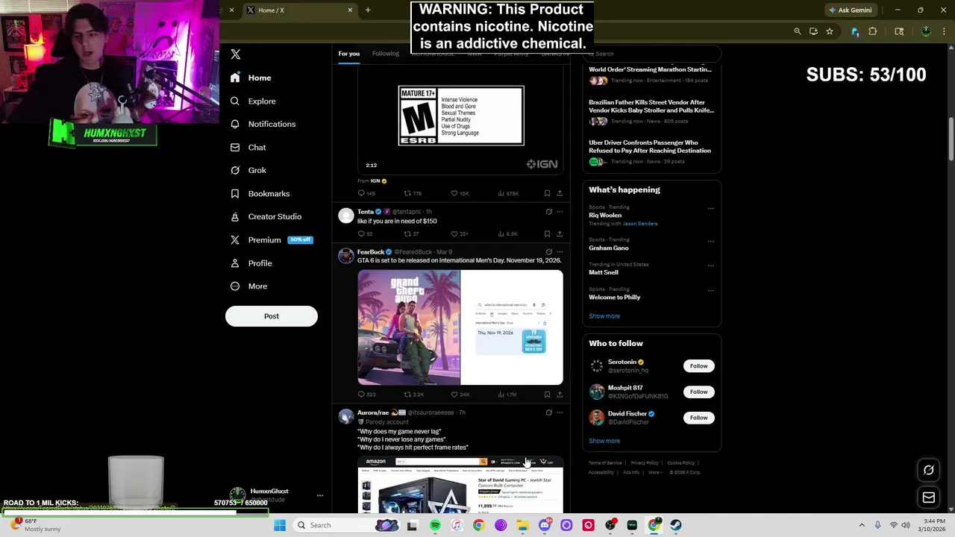
Task: Repost the IGN video post
Action: (x=413, y=193)
